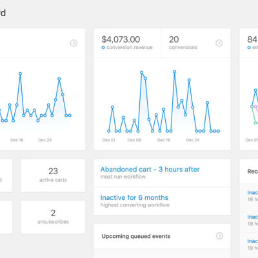
Task: Select the 23 active carts tile
Action: coord(53,175)
